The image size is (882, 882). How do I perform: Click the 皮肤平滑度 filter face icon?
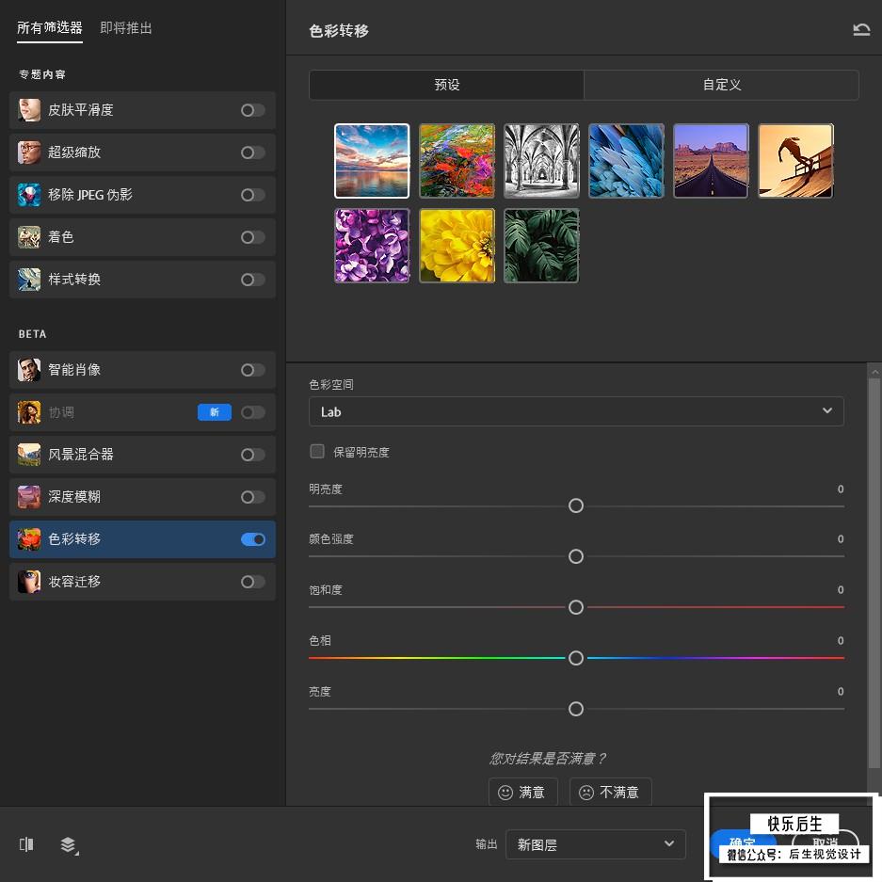(29, 110)
